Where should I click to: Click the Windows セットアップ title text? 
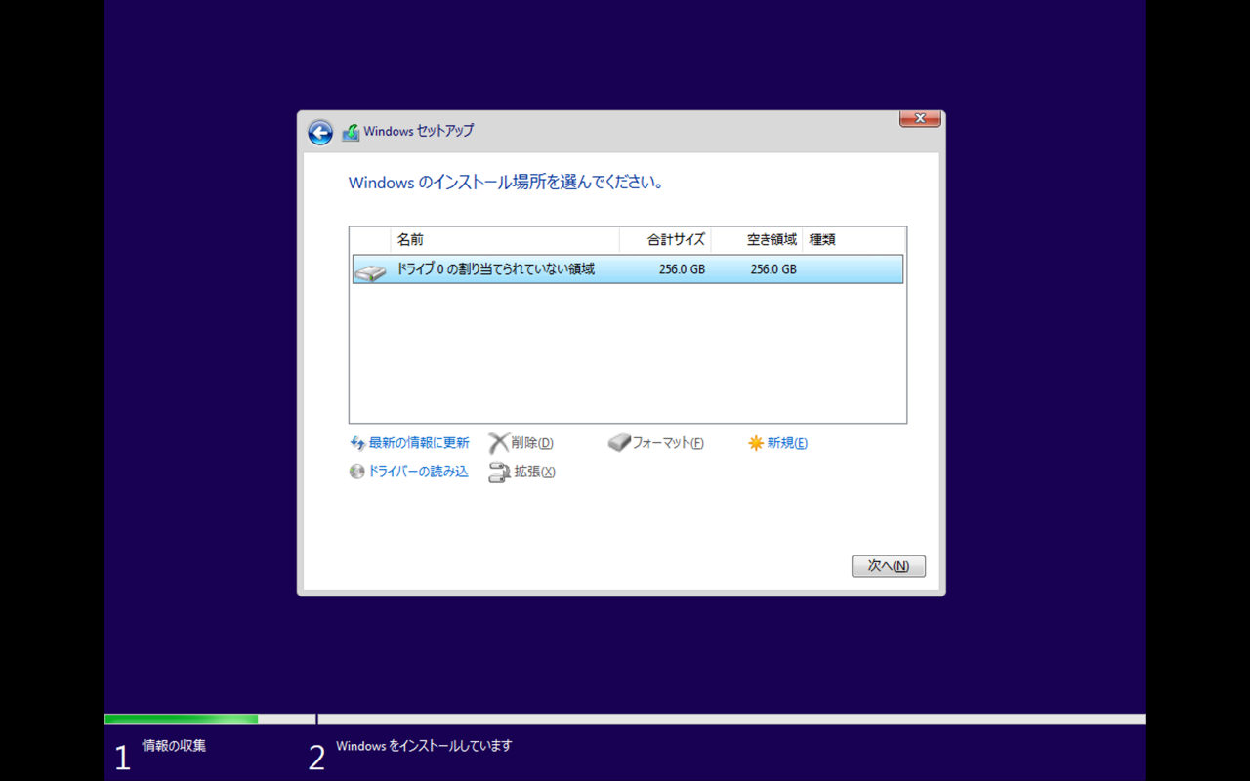tap(419, 131)
